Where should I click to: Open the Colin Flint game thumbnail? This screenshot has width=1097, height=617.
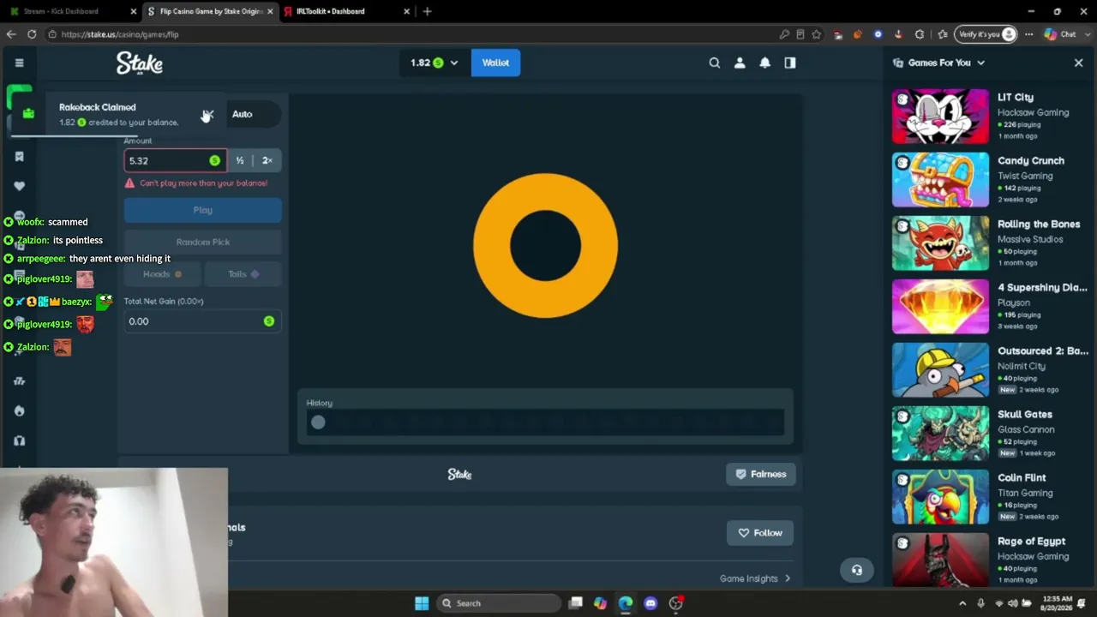pyautogui.click(x=940, y=497)
